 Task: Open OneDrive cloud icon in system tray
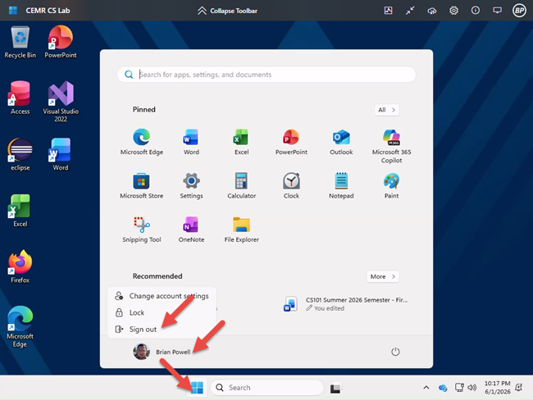click(442, 388)
